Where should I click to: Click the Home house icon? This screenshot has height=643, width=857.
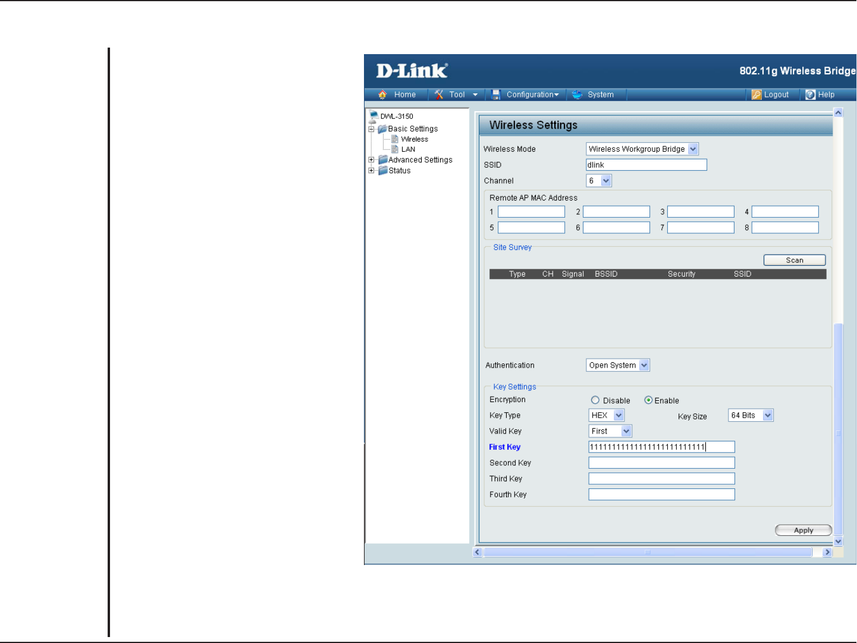pos(382,95)
